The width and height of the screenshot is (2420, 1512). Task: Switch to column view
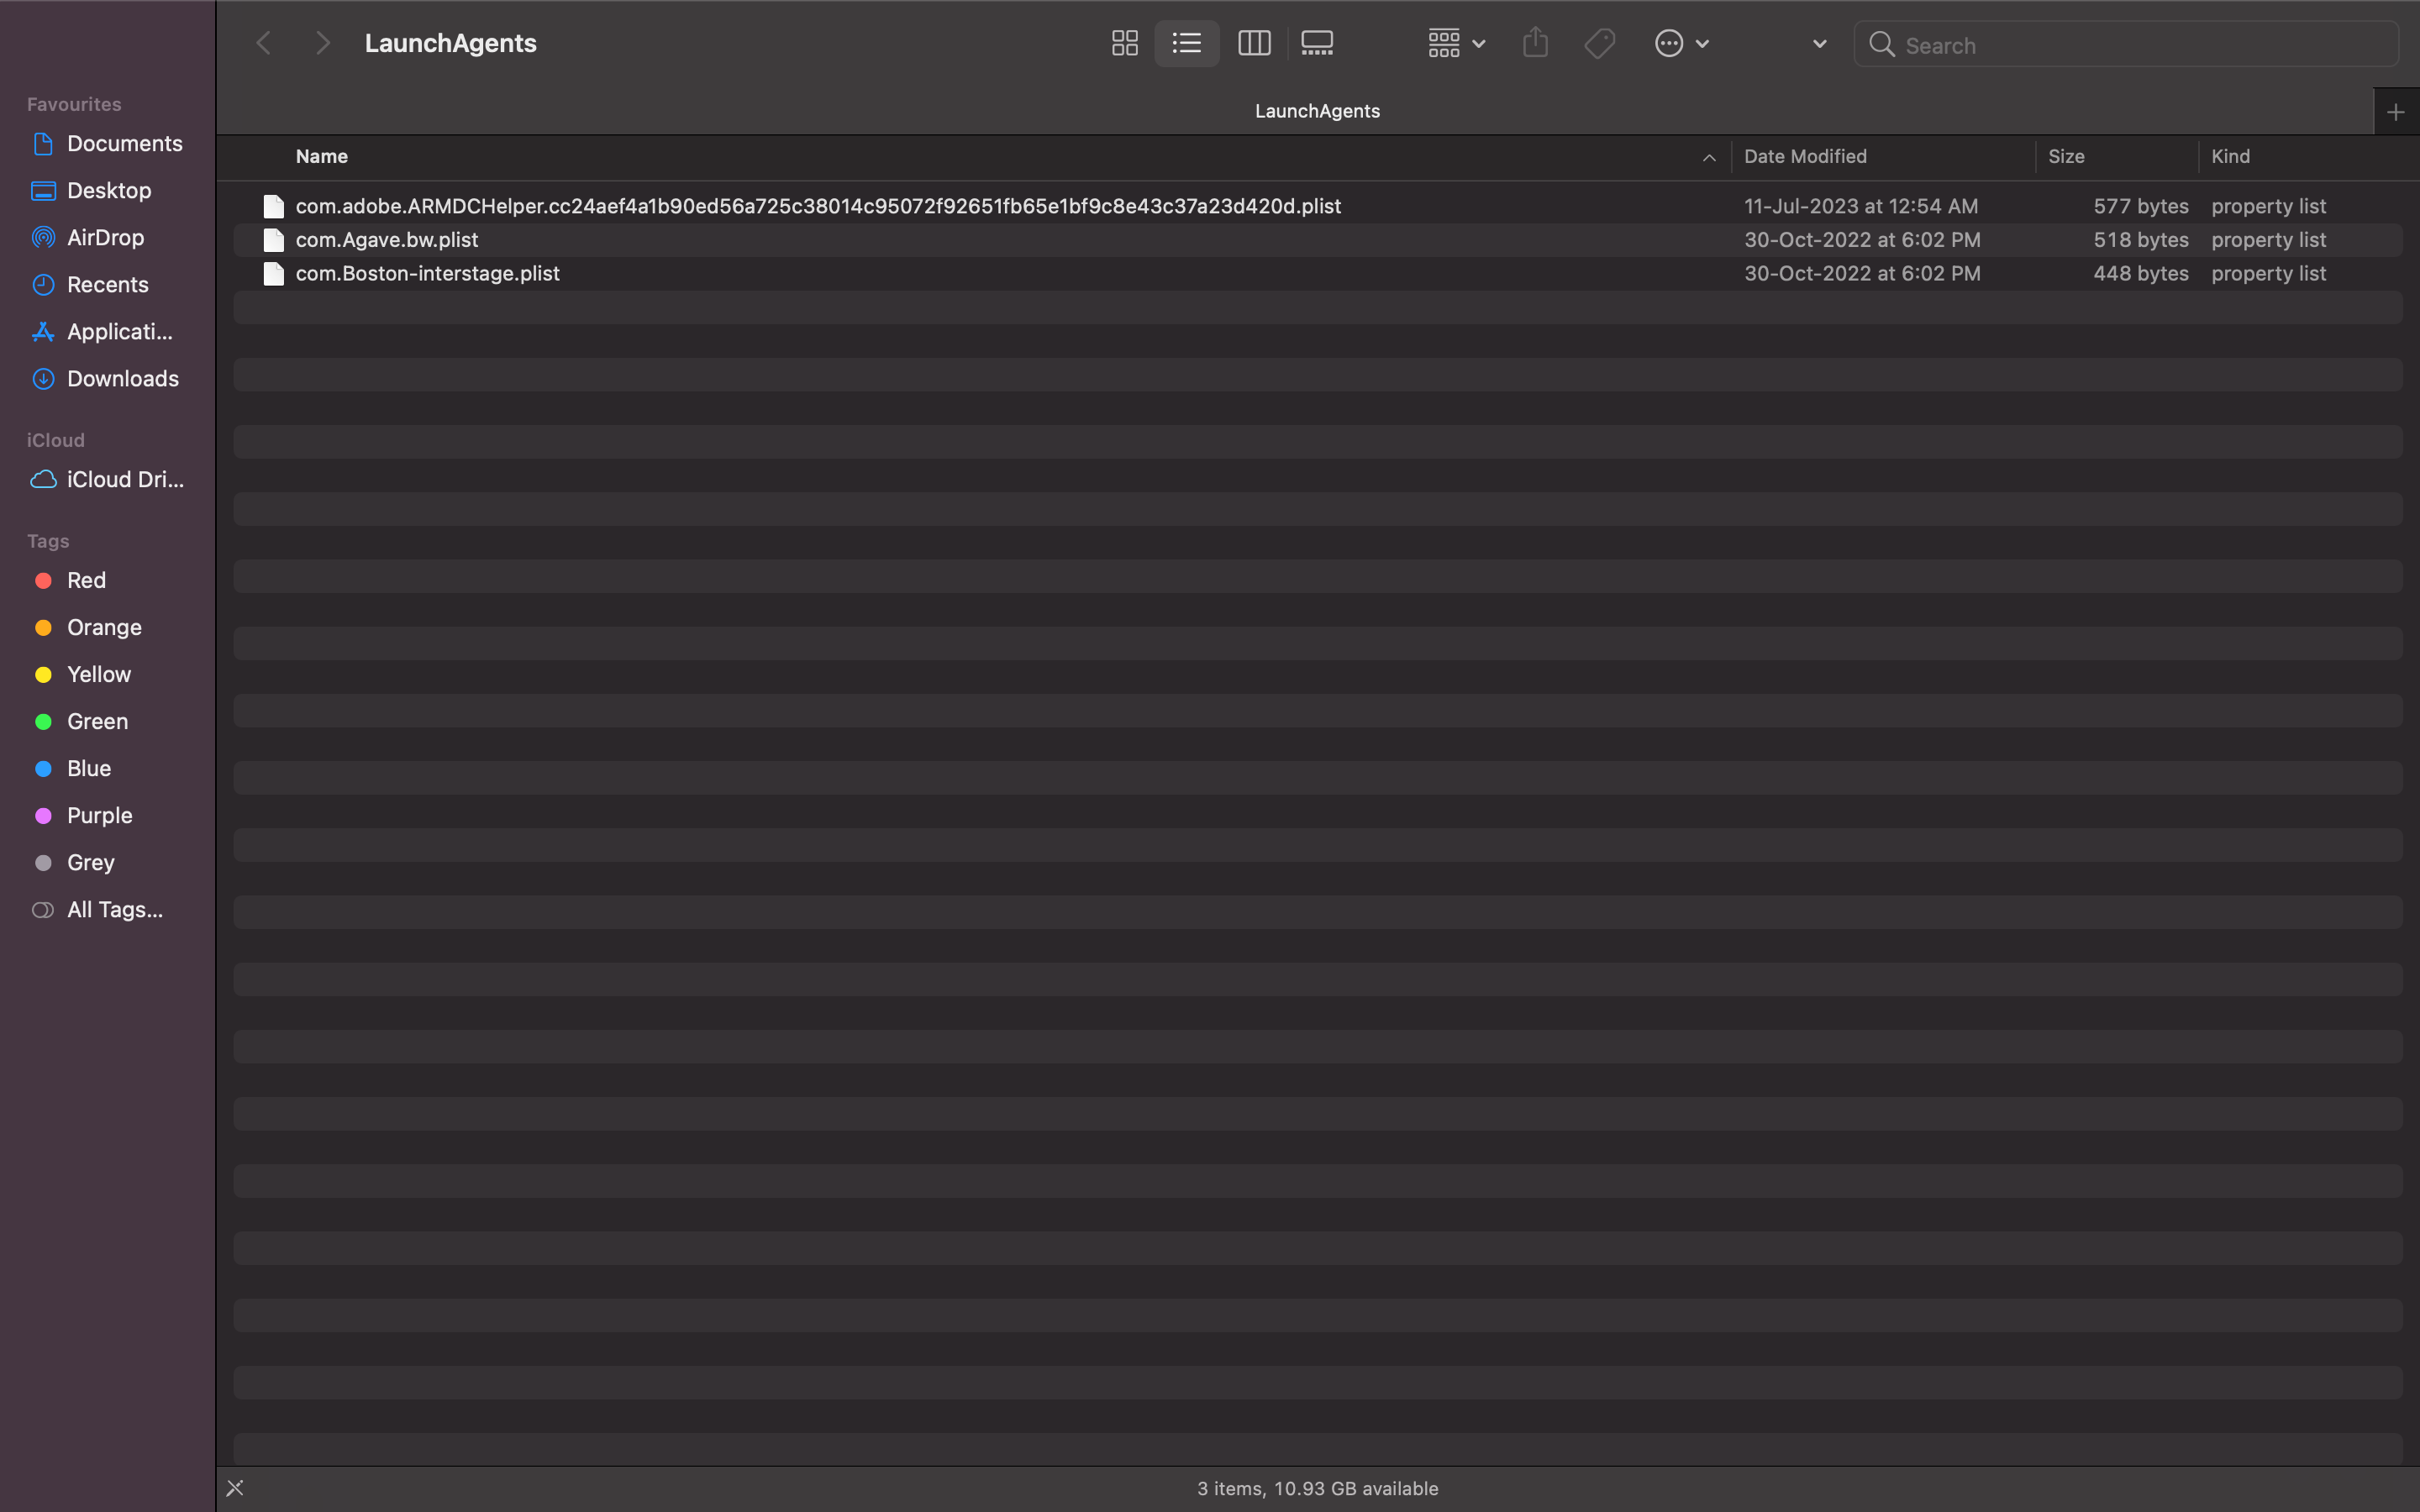coord(1253,43)
